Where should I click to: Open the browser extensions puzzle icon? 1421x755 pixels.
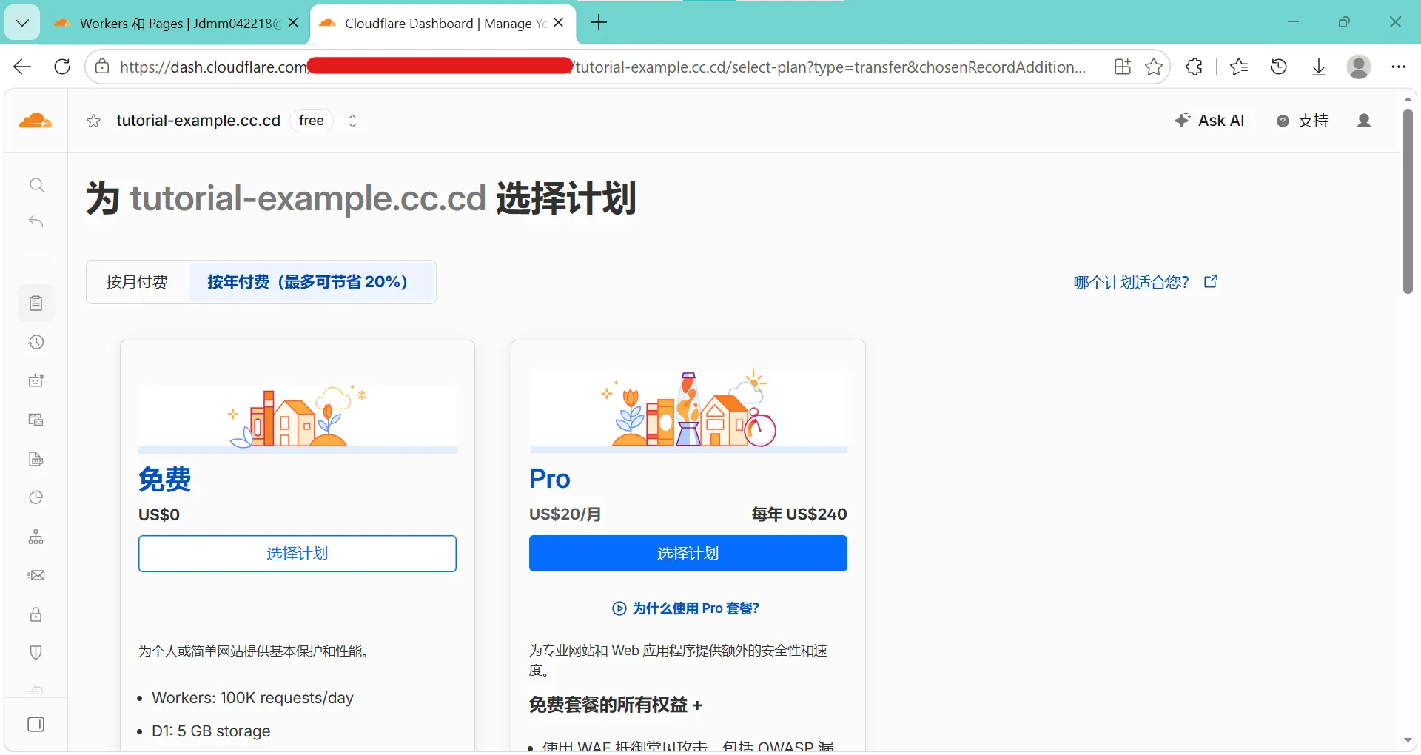1195,67
